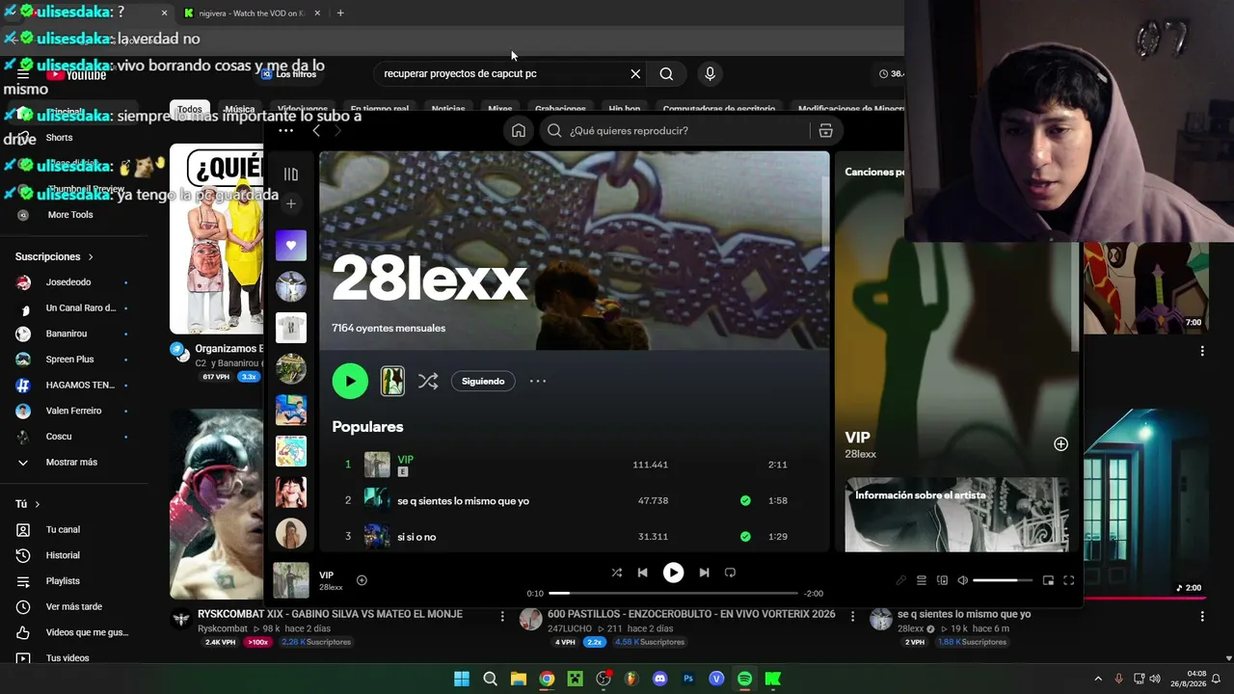Screen dimensions: 1234x694
Task: Expand the Suscripciones section in YouTube
Action: [54, 257]
